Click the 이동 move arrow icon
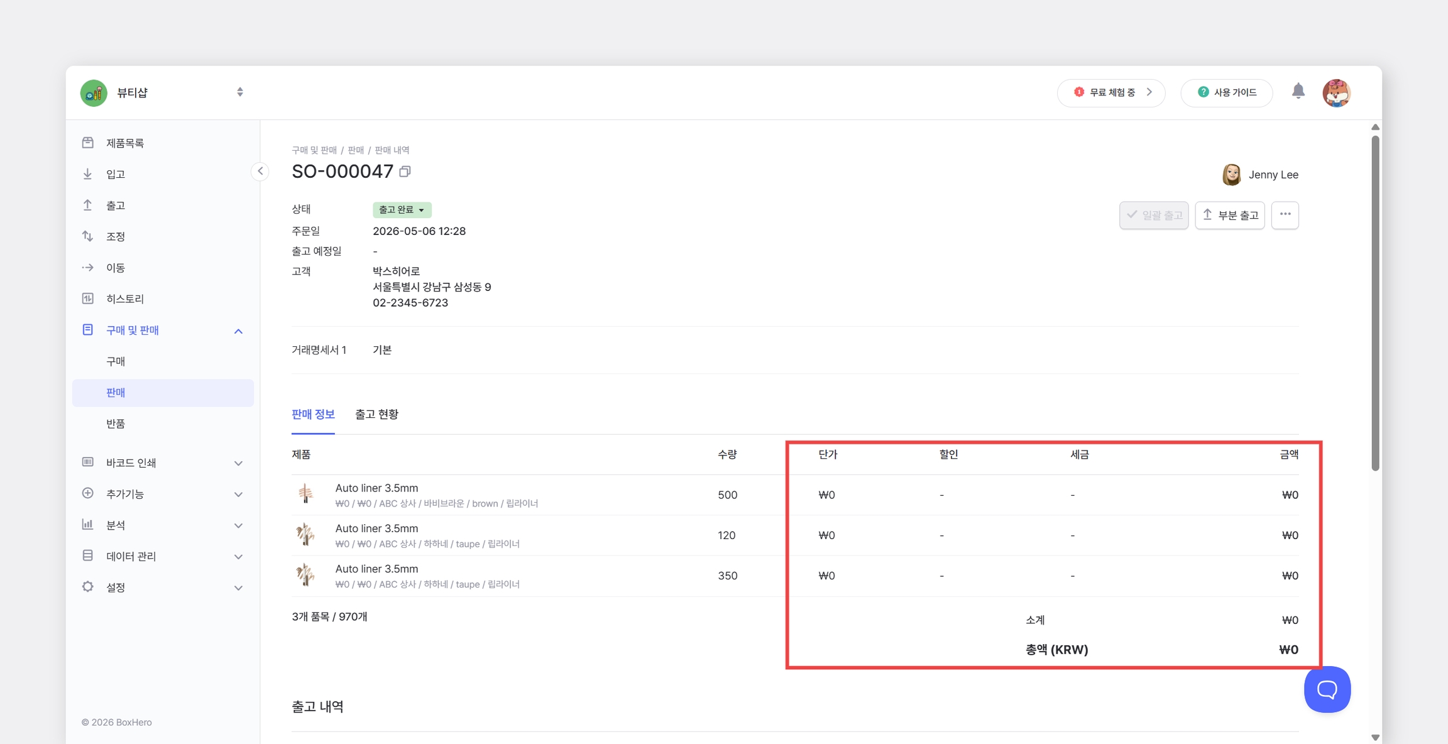This screenshot has width=1448, height=744. point(88,268)
